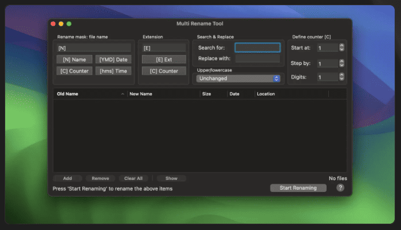The width and height of the screenshot is (401, 230).
Task: Click the Start at stepper arrows
Action: [342, 47]
